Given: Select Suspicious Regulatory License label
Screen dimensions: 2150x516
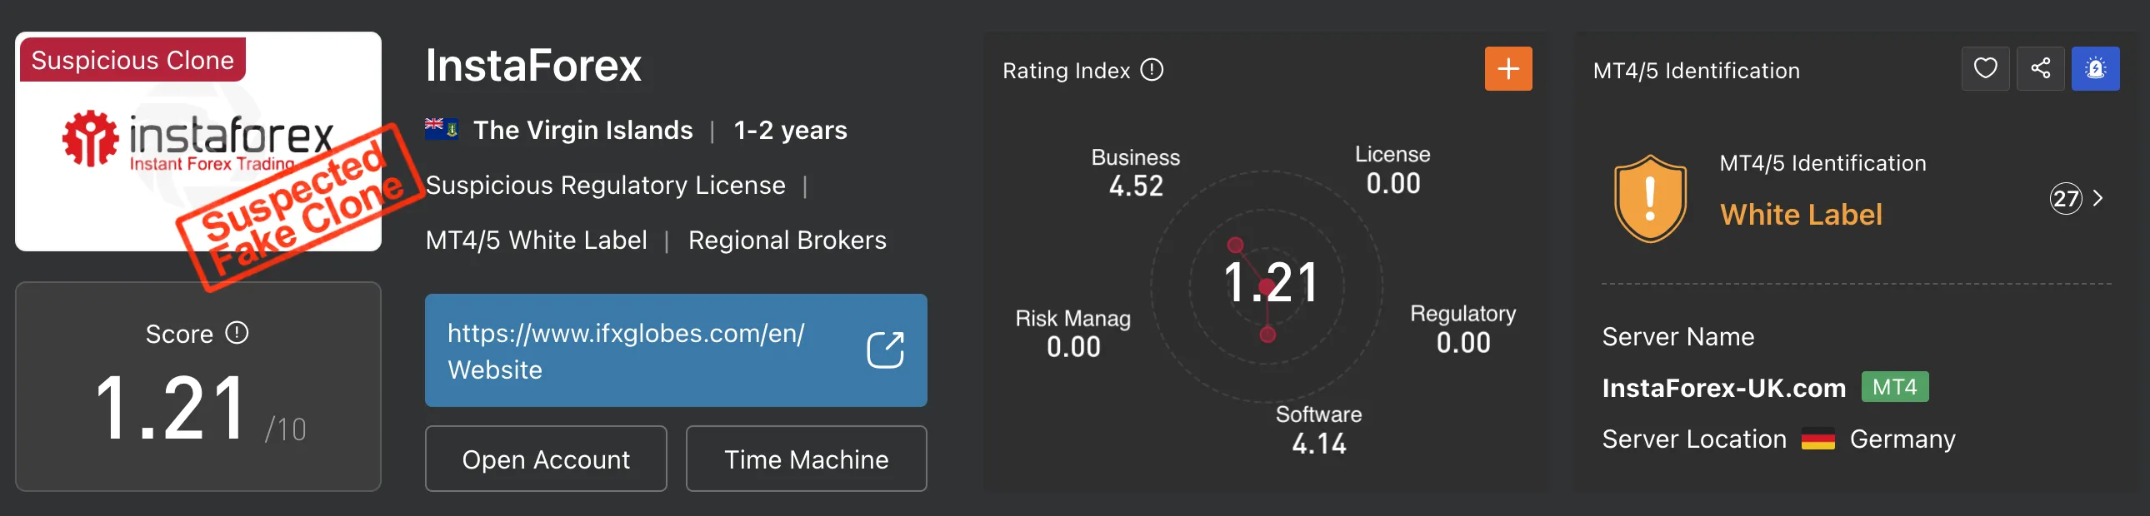Looking at the screenshot, I should pyautogui.click(x=605, y=185).
